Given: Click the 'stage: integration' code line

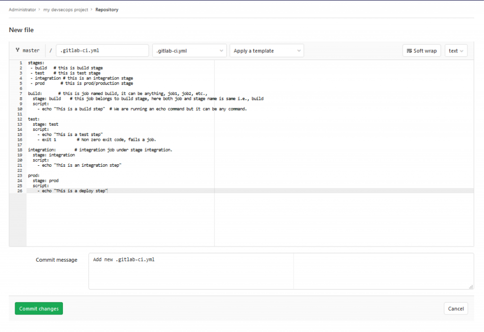Looking at the screenshot, I should [x=53, y=155].
